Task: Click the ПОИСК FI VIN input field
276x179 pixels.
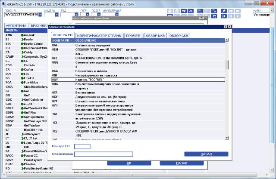Action: point(22,15)
